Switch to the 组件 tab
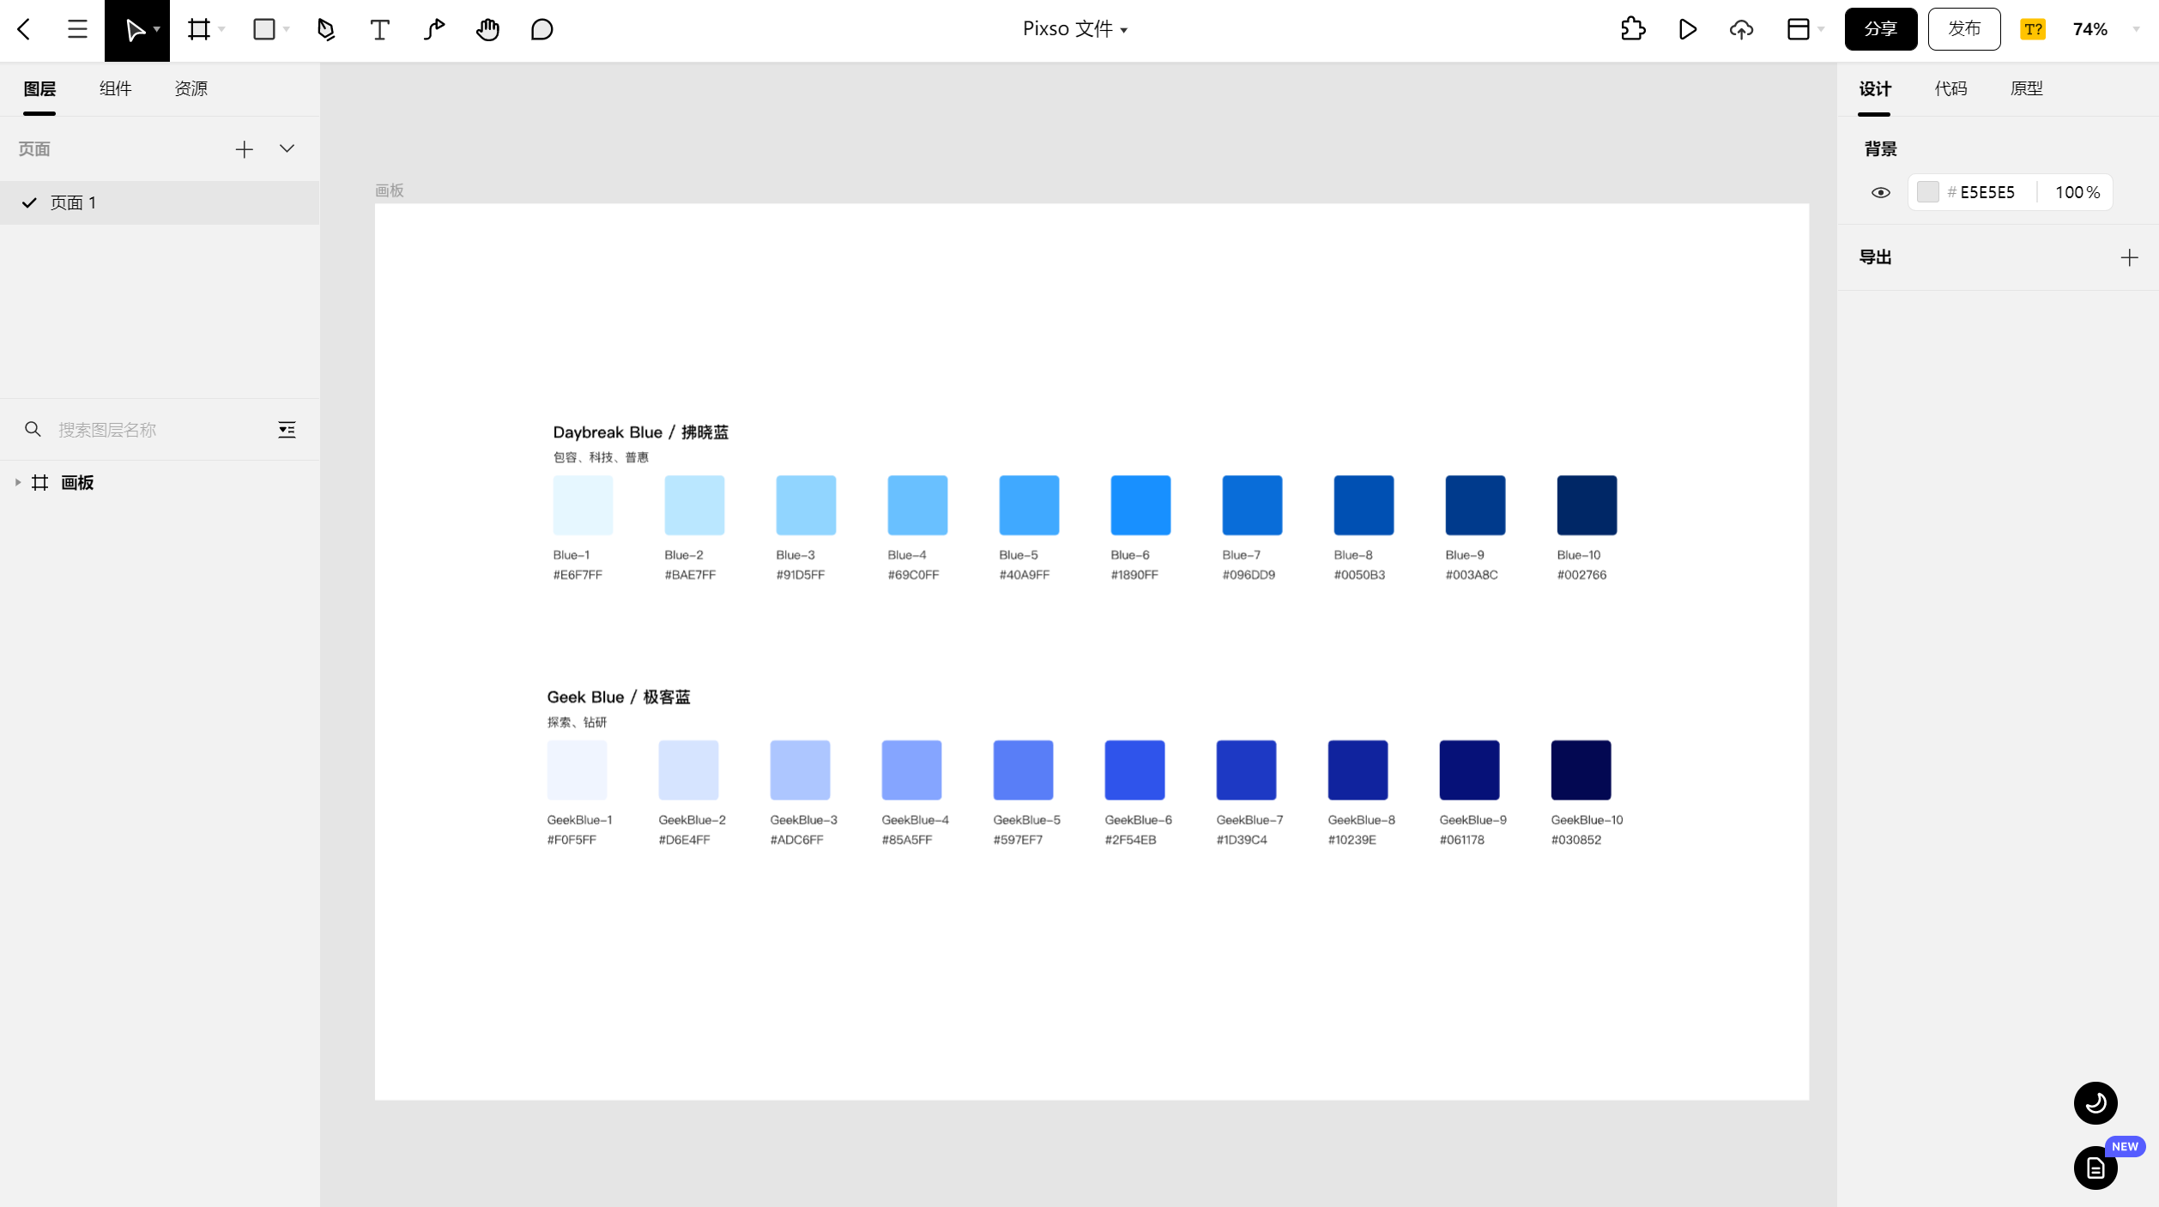The image size is (2159, 1207). 115,88
